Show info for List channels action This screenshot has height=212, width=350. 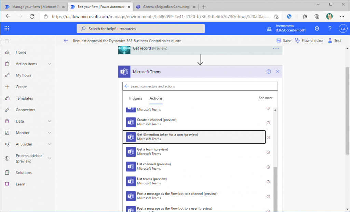click(268, 167)
